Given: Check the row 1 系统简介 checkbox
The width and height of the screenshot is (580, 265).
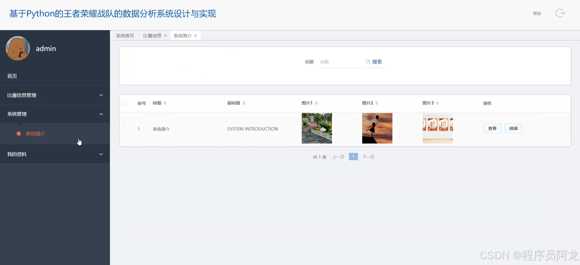Looking at the screenshot, I should (124, 129).
